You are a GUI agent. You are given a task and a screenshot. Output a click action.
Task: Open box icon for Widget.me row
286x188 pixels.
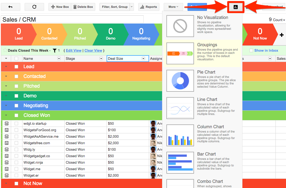(6, 169)
